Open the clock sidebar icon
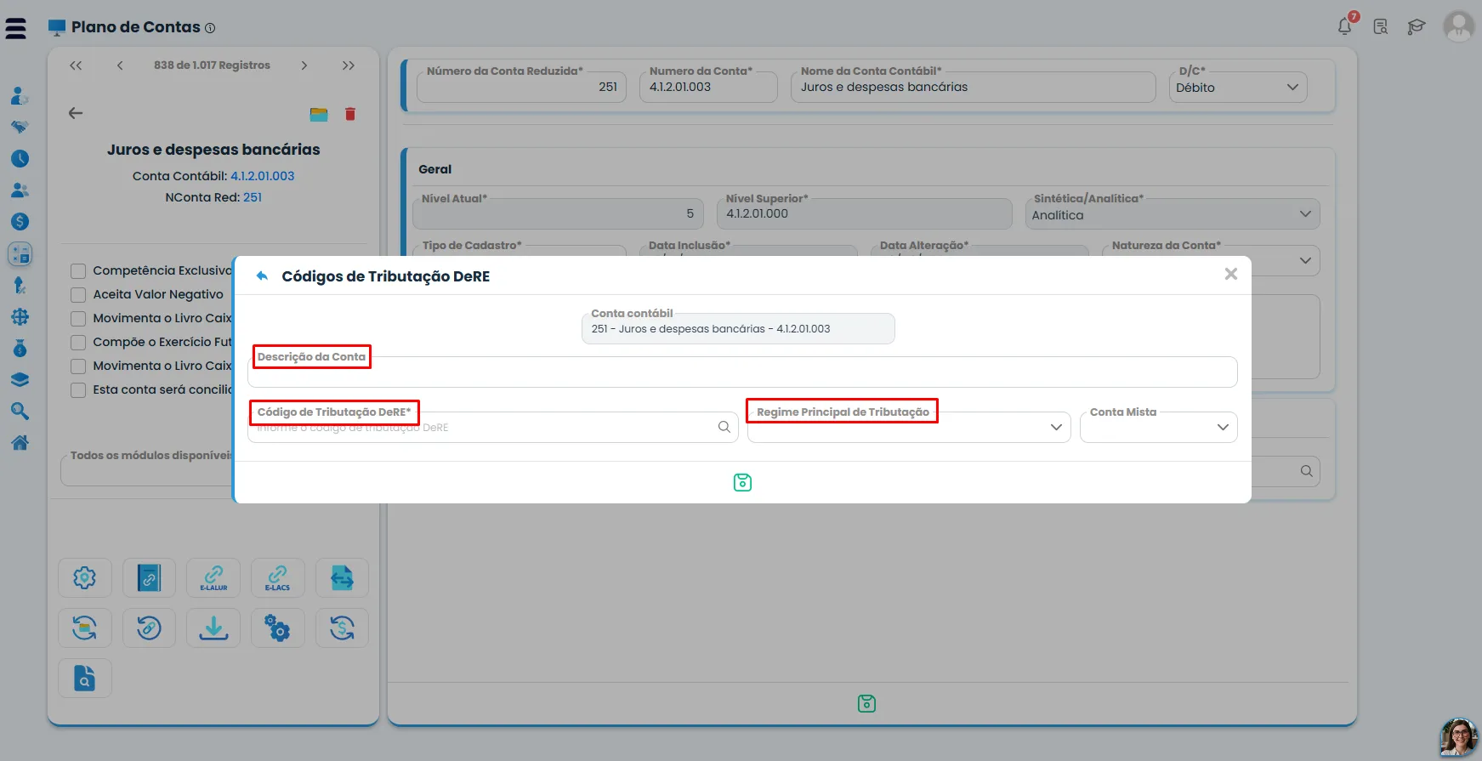 pos(20,159)
